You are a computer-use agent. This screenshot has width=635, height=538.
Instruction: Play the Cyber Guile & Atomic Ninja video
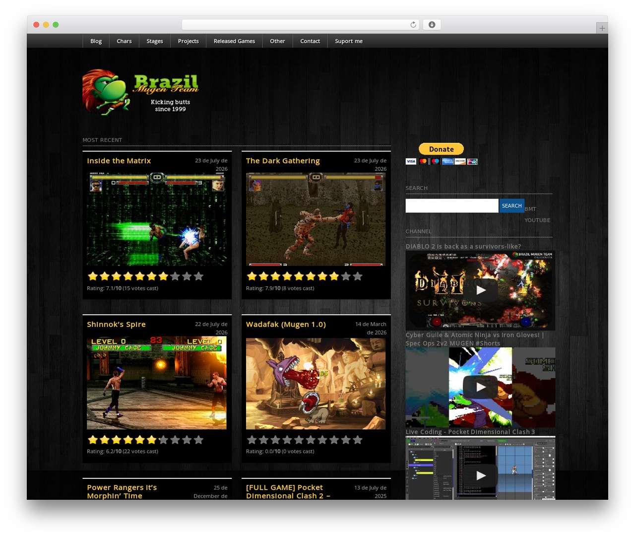pyautogui.click(x=480, y=387)
